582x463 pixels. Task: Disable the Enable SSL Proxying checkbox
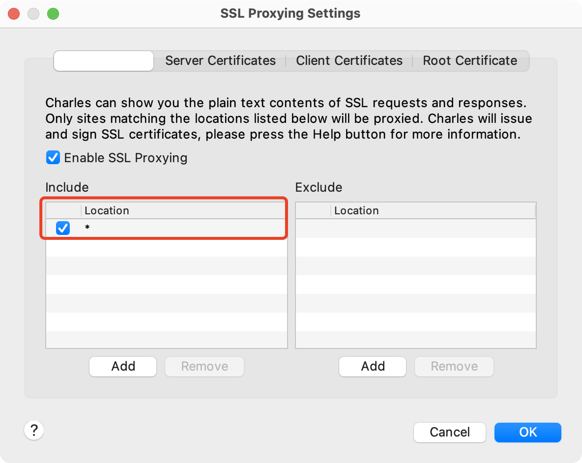click(53, 157)
